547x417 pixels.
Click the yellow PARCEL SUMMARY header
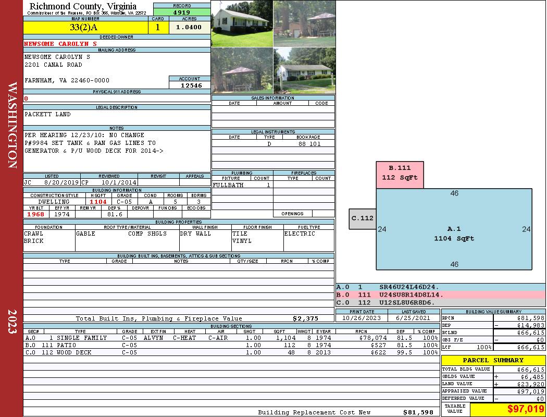(493, 360)
